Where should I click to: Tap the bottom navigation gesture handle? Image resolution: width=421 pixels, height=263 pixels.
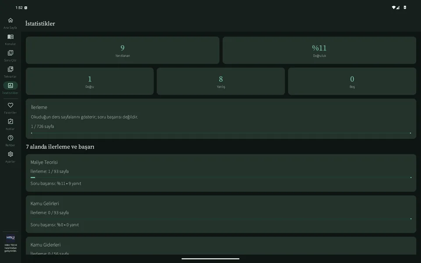[210, 259]
